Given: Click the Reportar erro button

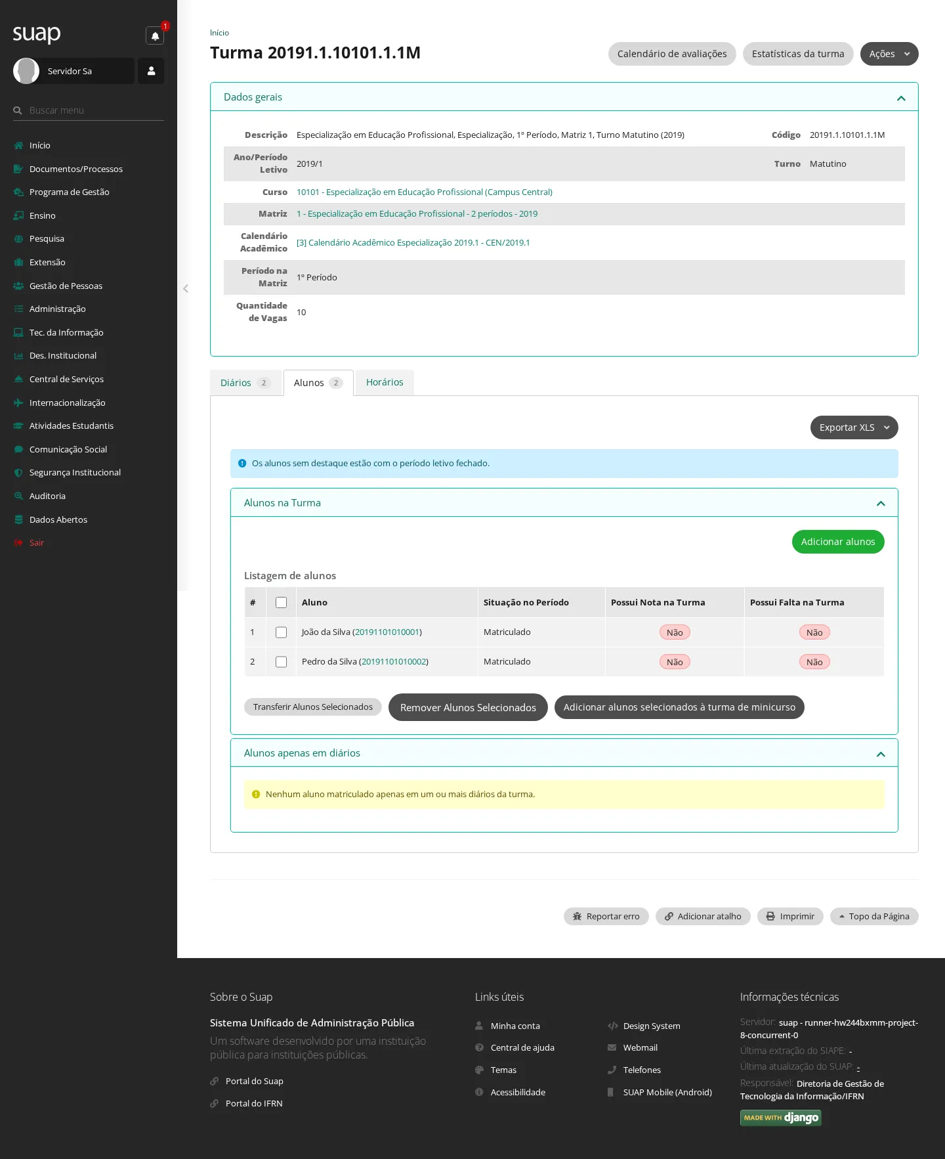Looking at the screenshot, I should [x=606, y=916].
